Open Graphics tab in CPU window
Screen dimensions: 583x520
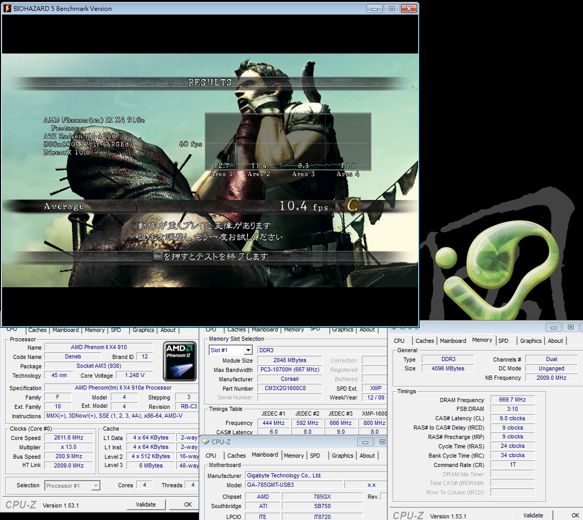click(x=143, y=330)
